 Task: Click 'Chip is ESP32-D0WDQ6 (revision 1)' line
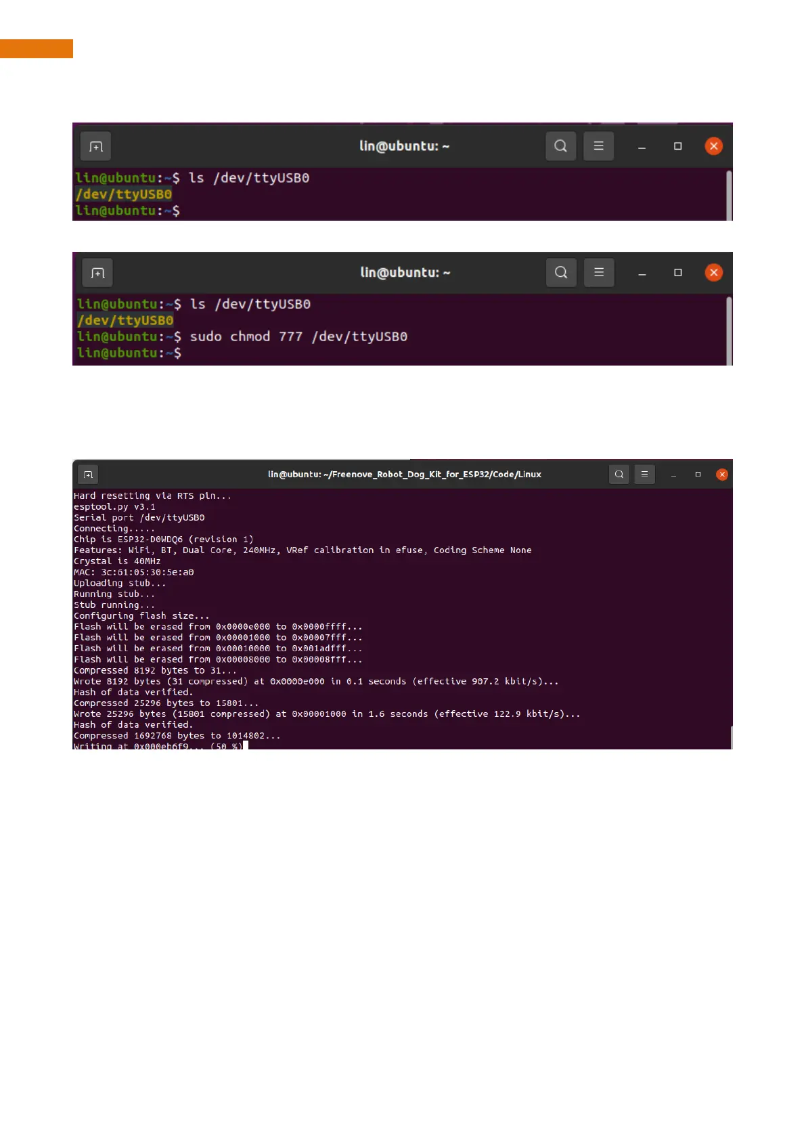pyautogui.click(x=163, y=540)
